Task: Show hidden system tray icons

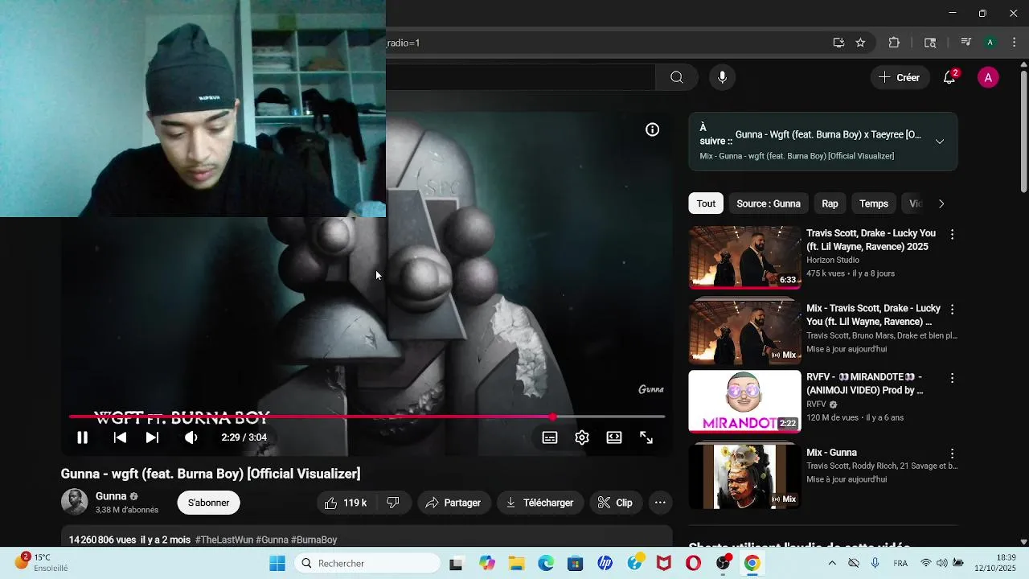Action: (832, 563)
